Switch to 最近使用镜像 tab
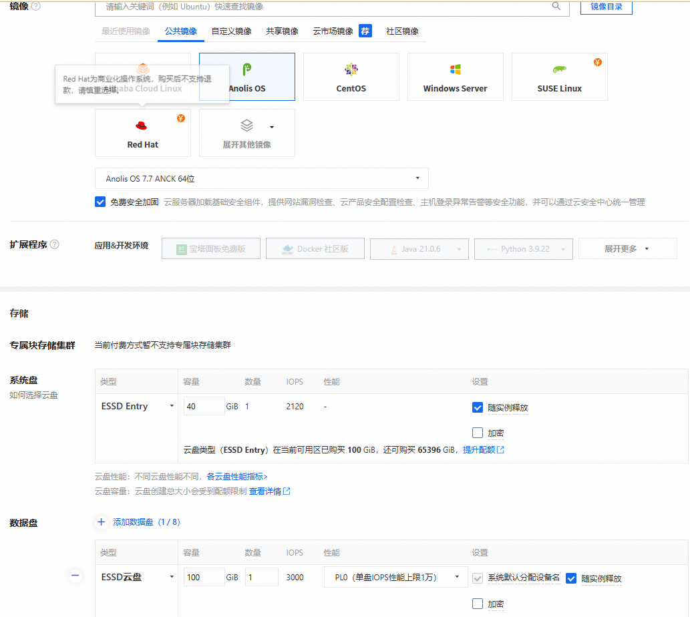 [126, 31]
